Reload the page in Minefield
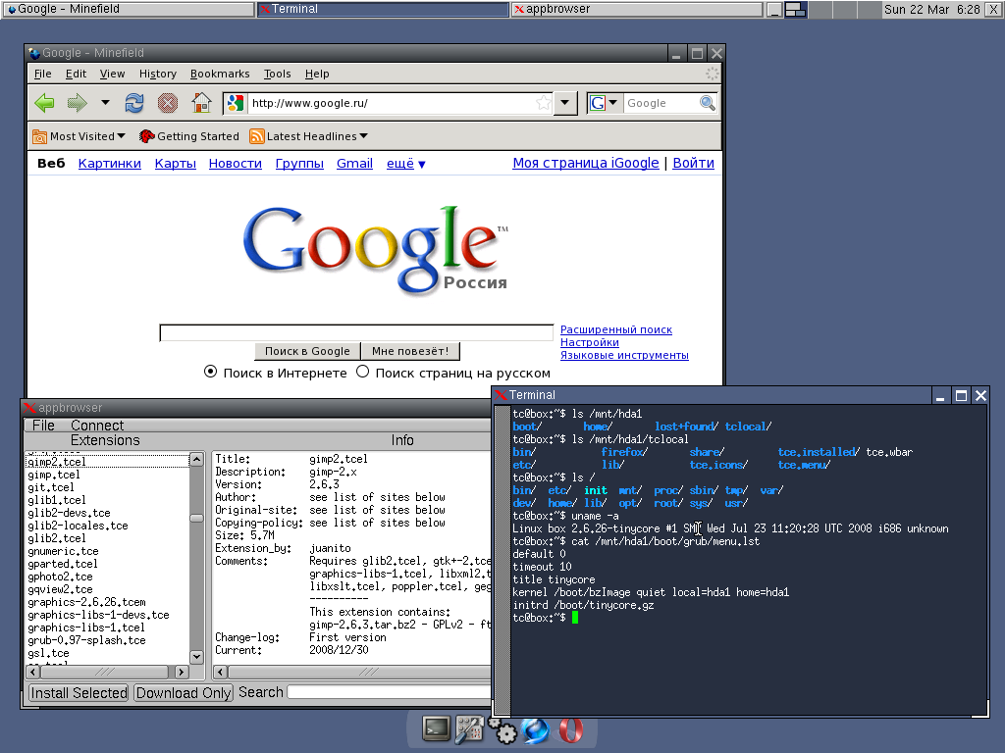 tap(134, 102)
